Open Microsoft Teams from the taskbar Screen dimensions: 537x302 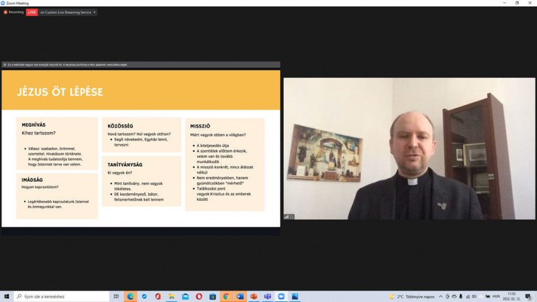point(267,296)
